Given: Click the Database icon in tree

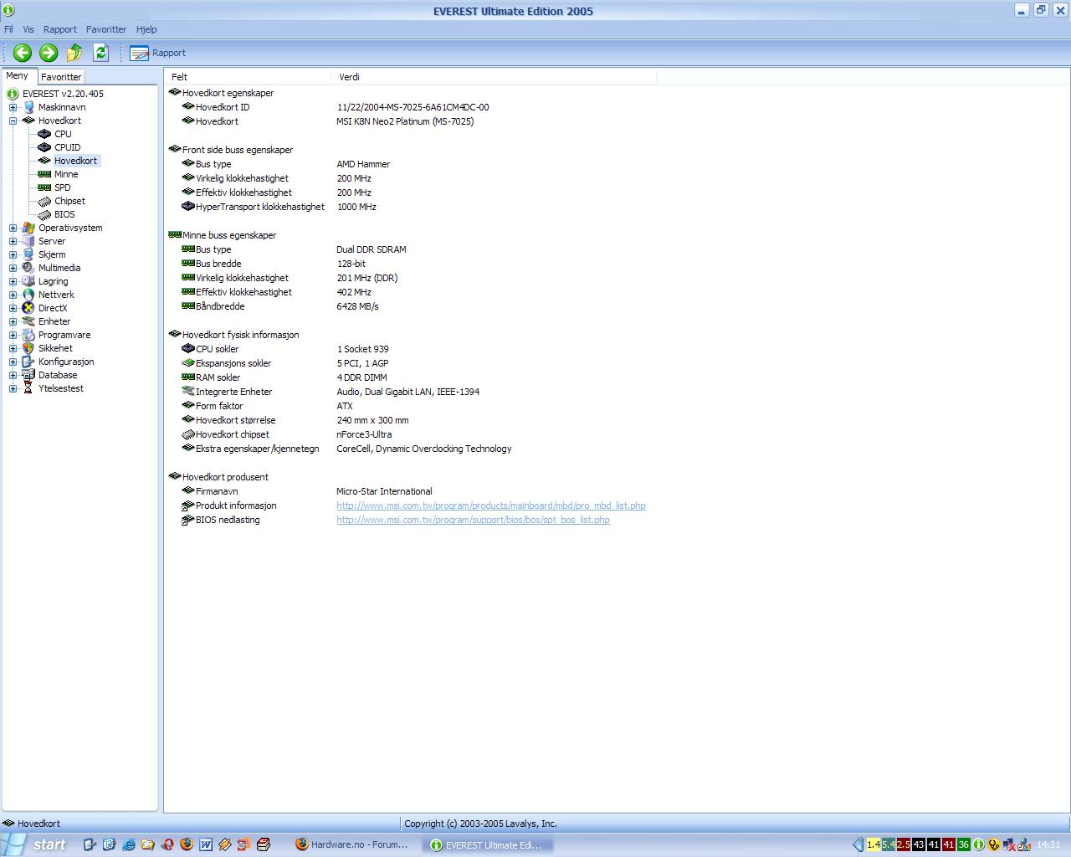Looking at the screenshot, I should (28, 375).
